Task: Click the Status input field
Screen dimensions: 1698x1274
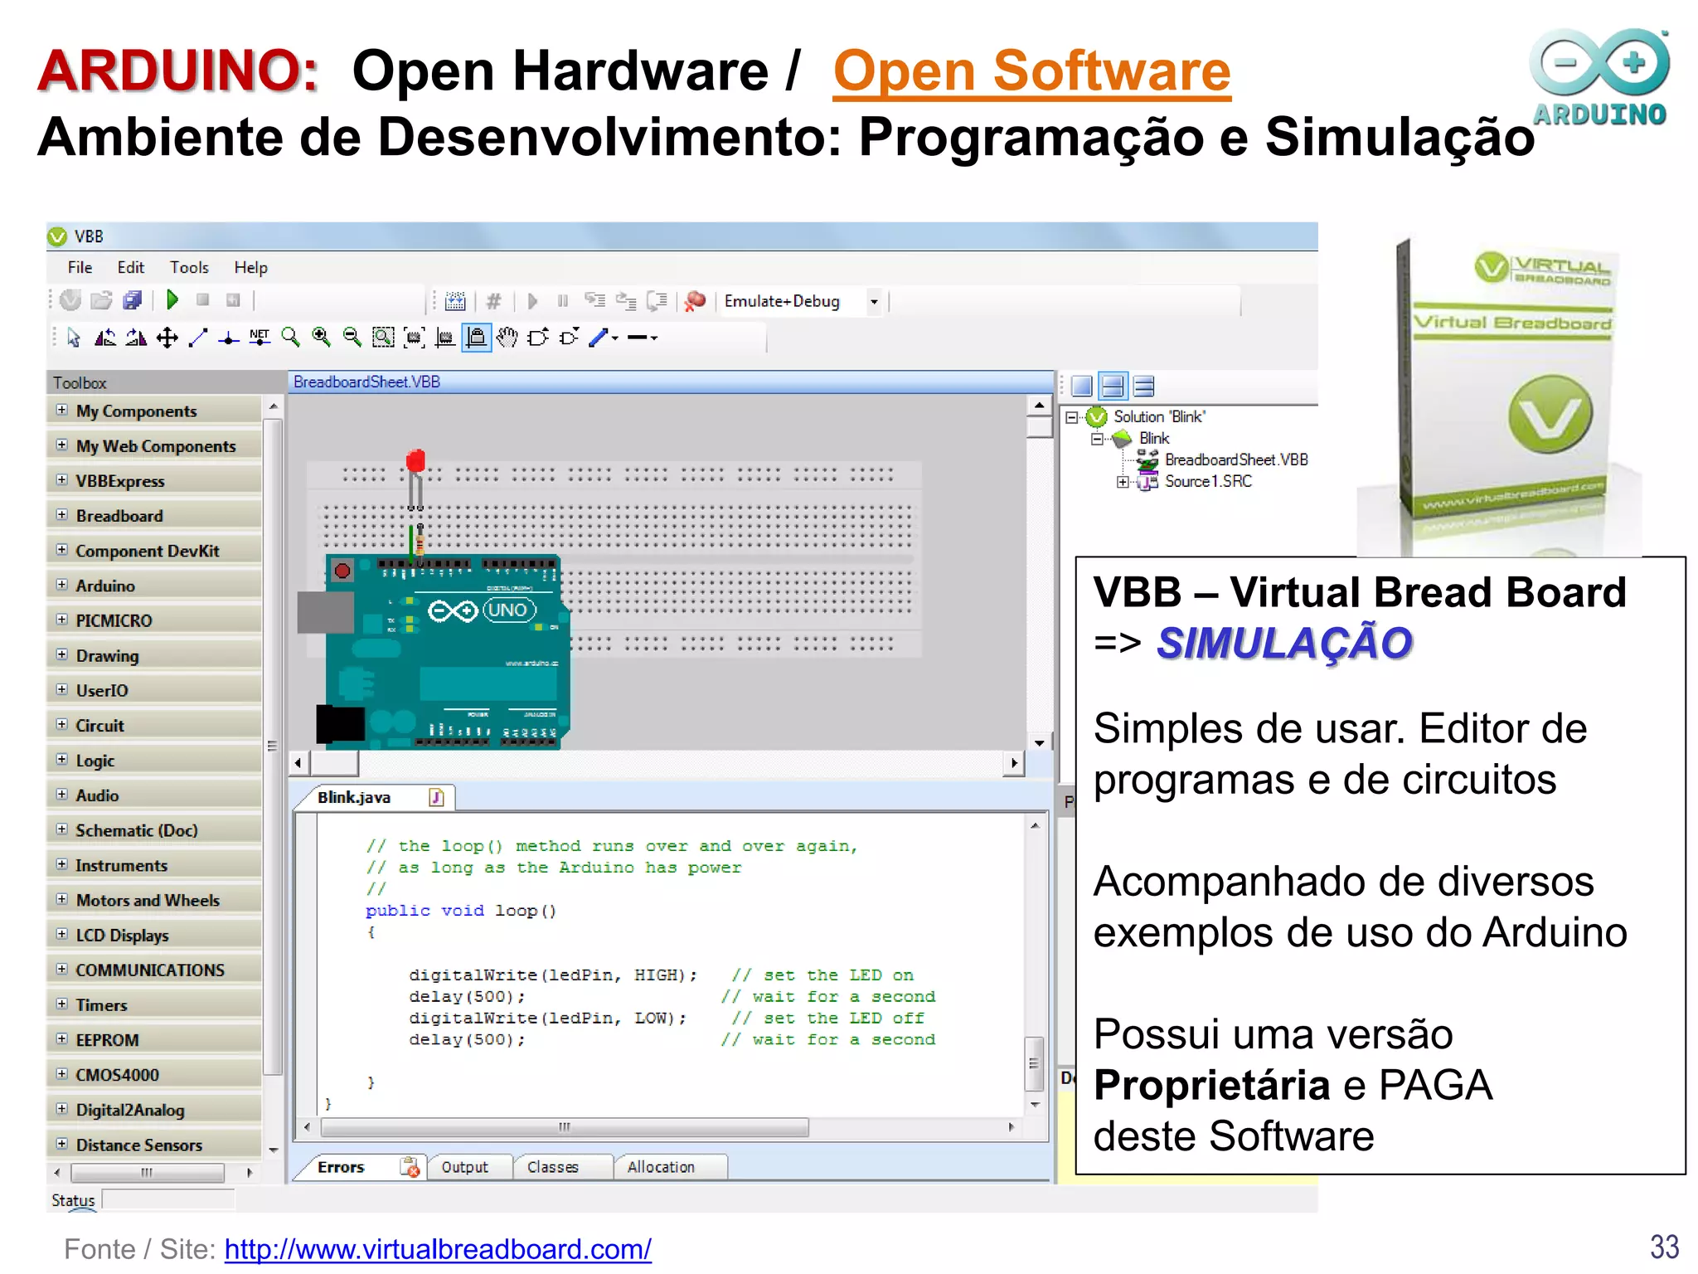Action: coord(168,1200)
